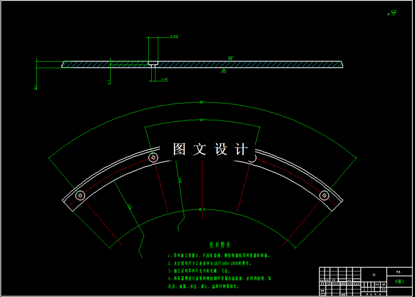Click the outermost green angle dimension label
The height and width of the screenshot is (297, 415).
coord(202,102)
